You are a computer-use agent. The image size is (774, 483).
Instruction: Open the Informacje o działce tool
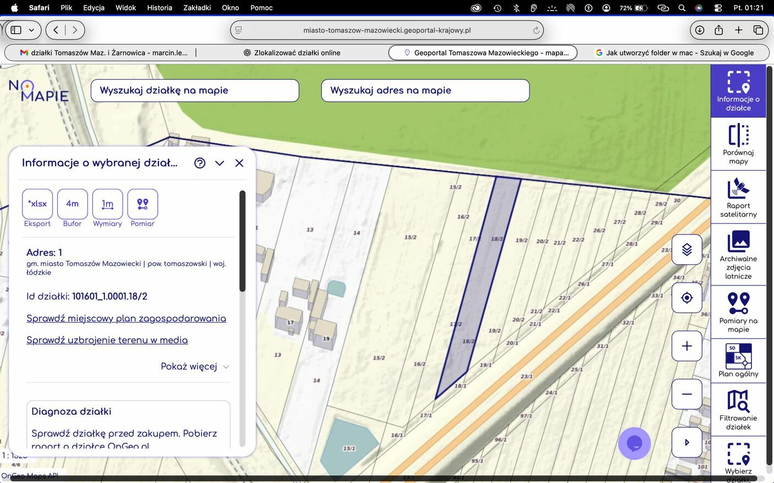(x=738, y=91)
